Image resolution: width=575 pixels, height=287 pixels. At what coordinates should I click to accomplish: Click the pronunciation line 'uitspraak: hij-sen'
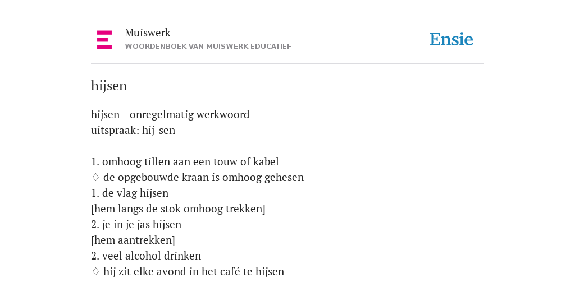tap(133, 131)
